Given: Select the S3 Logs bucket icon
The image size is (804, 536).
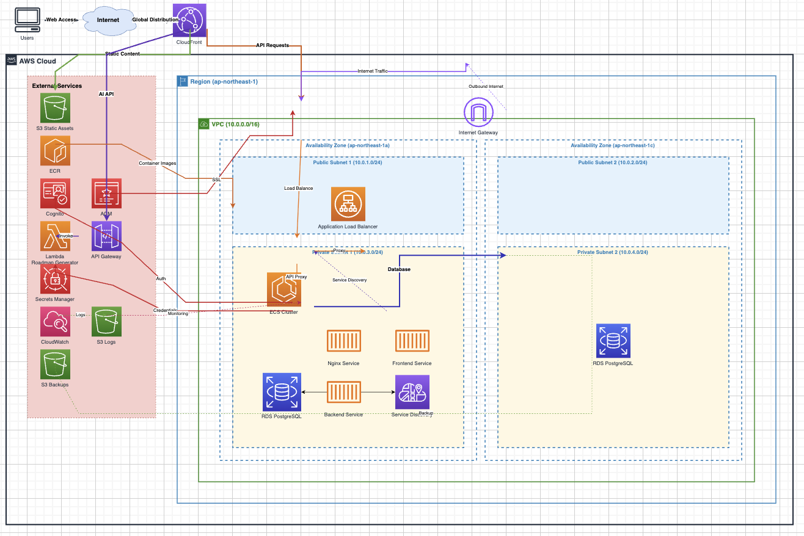Looking at the screenshot, I should [x=106, y=322].
